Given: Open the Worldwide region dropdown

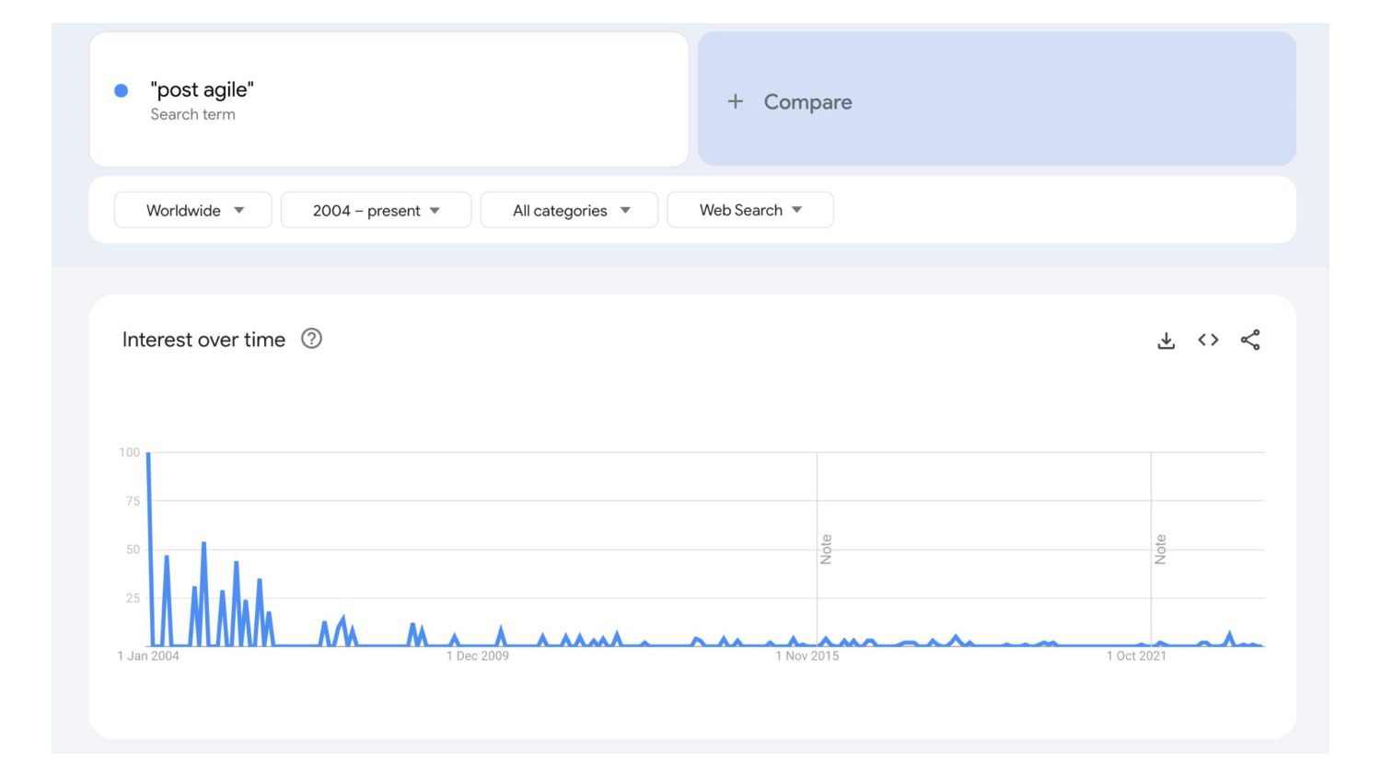Looking at the screenshot, I should pos(192,210).
